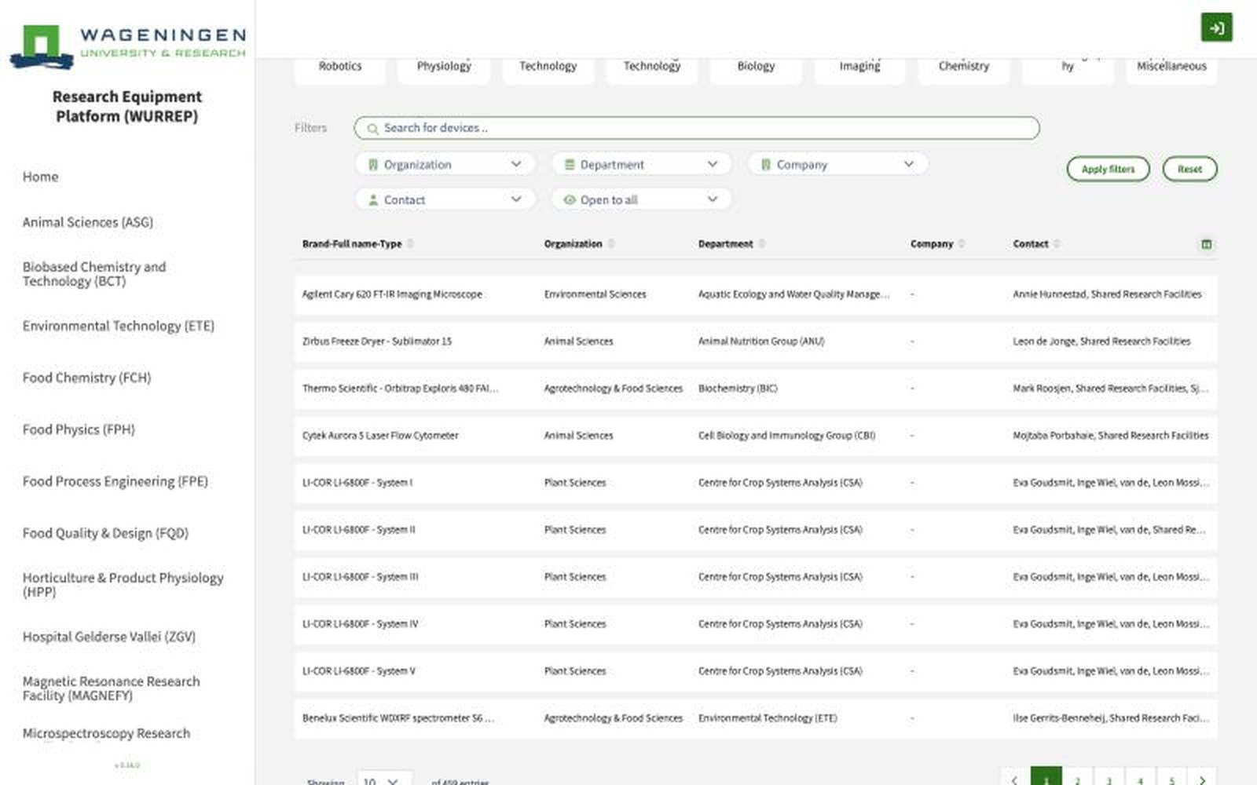The height and width of the screenshot is (785, 1257).
Task: Click "LI-COR LI-6800F - System III" row
Action: (756, 577)
